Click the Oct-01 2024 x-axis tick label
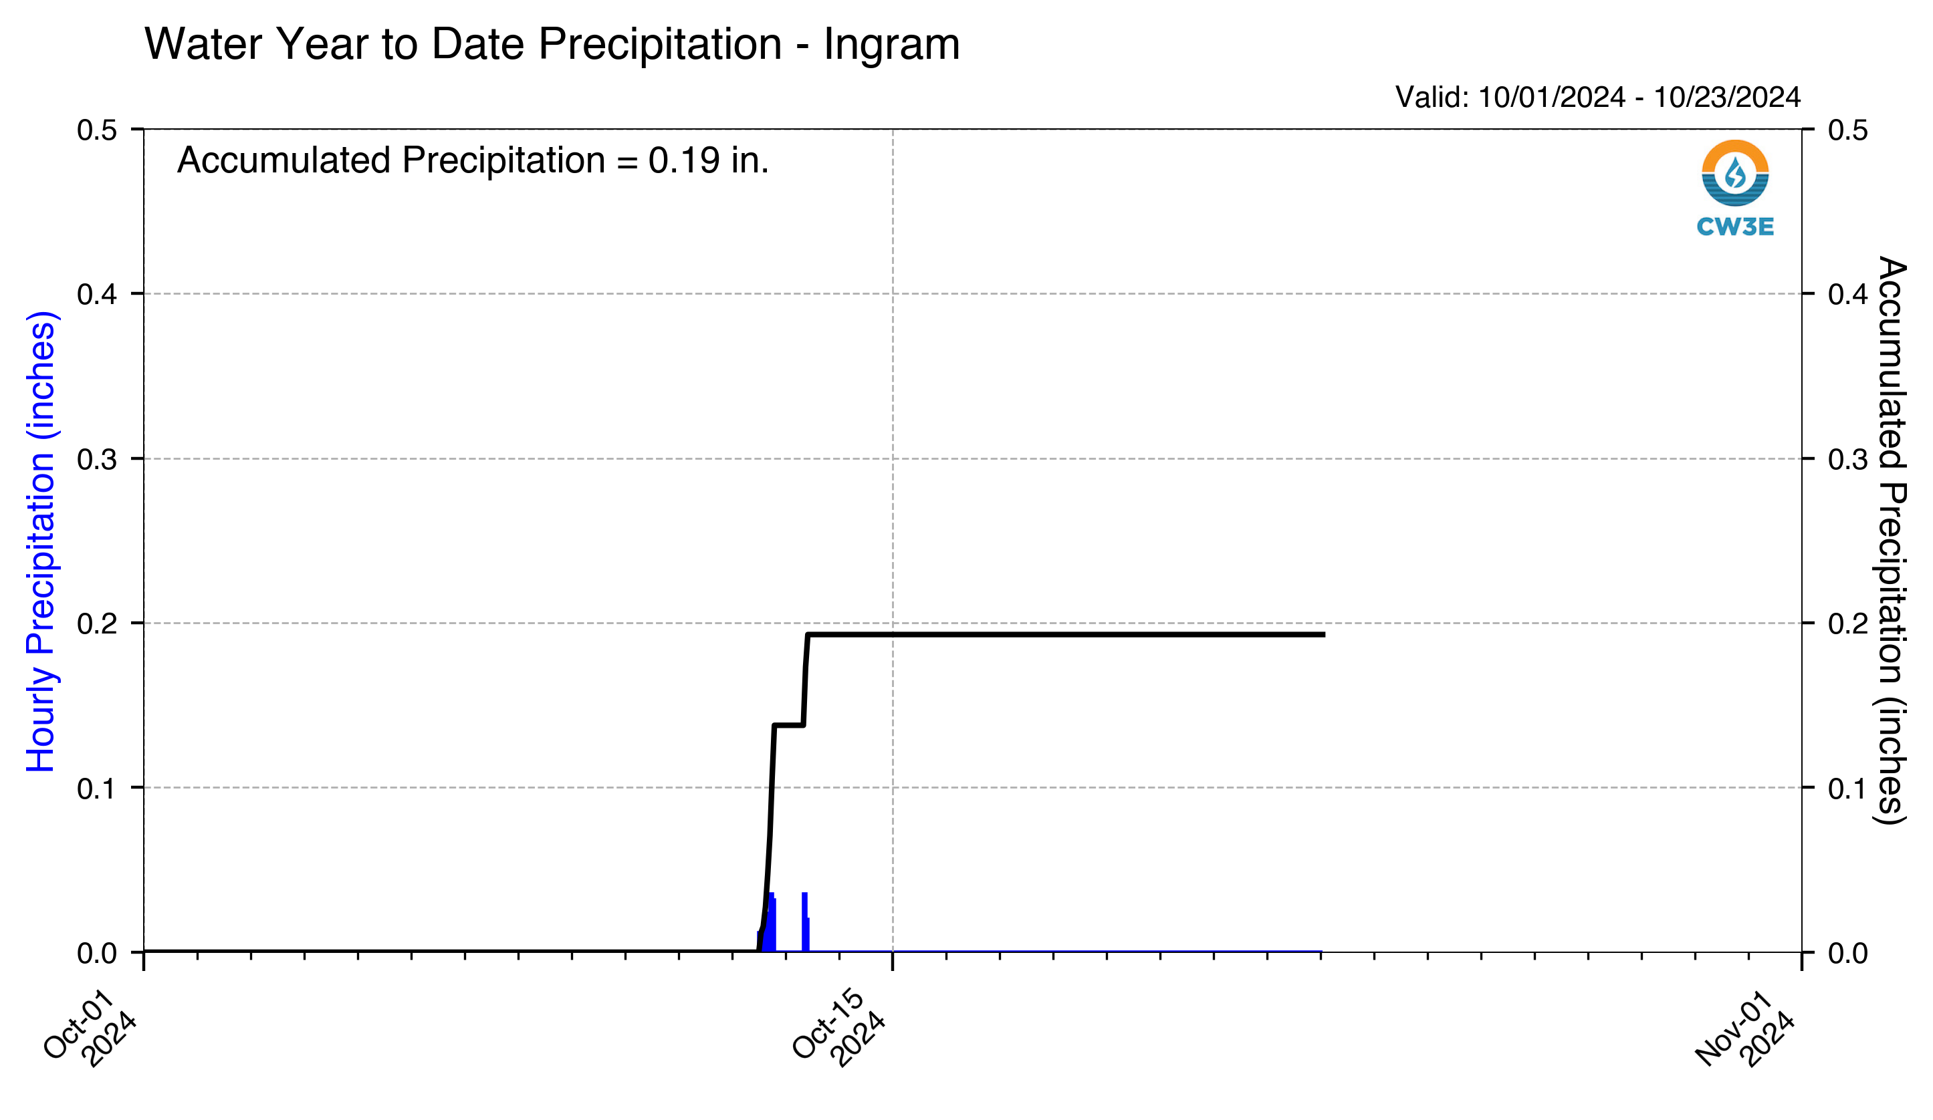The image size is (1933, 1120). [90, 1030]
